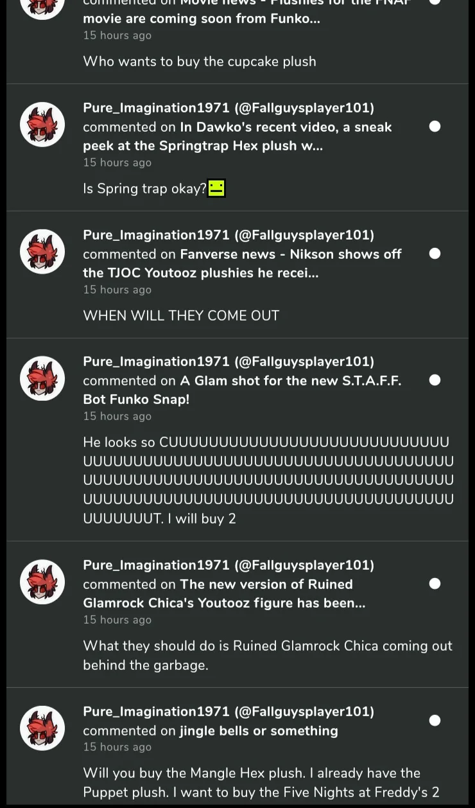The image size is (475, 808).
Task: Tap avatar beside Ruined Glamrock Chica comment
Action: coord(42,582)
